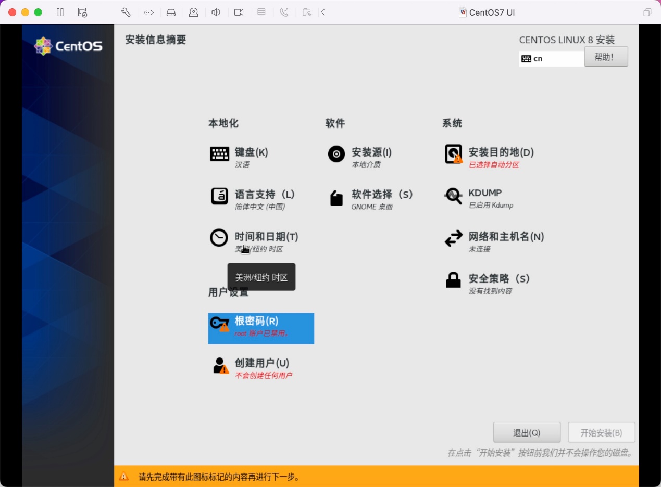Viewport: 661px width, 487px height.
Task: Select the 软件选择 (S) label
Action: (382, 194)
